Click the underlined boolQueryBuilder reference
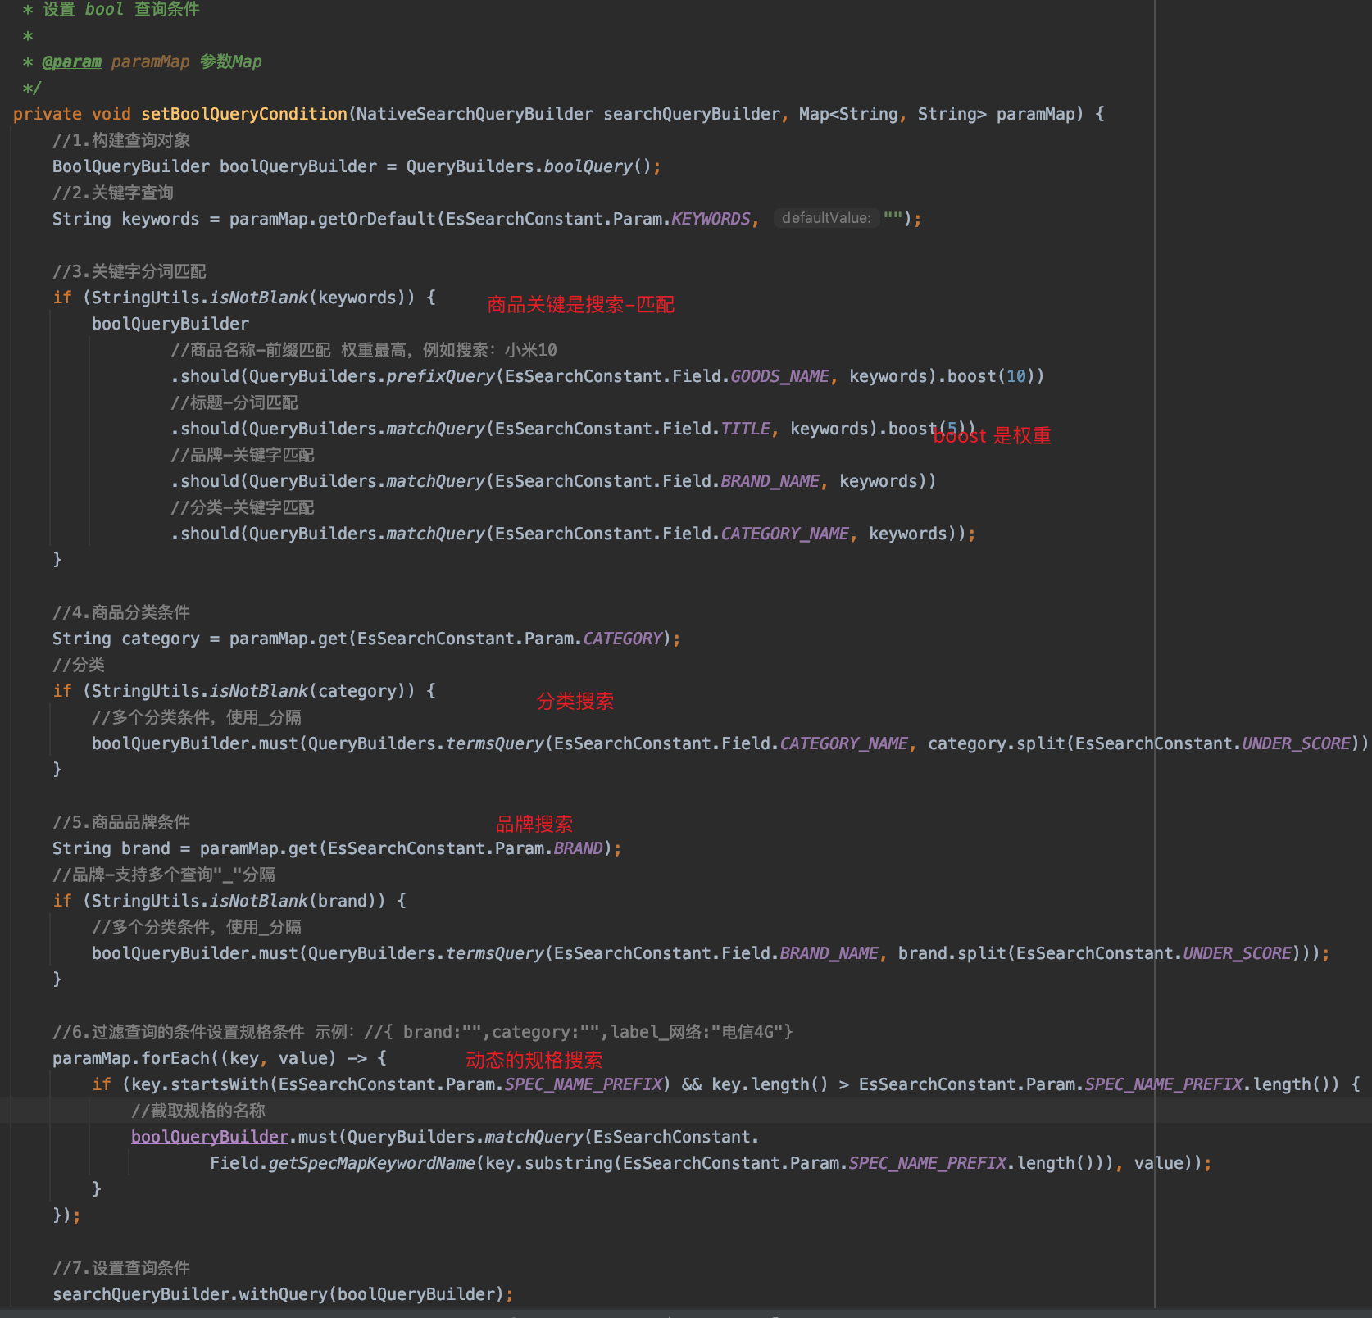The image size is (1372, 1318). click(209, 1136)
